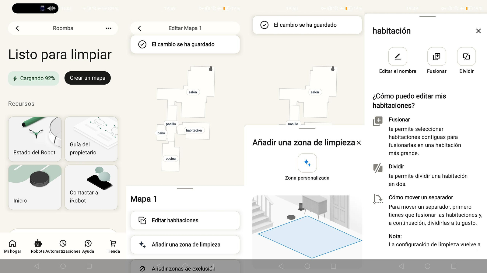Open the Inicio resource card

[35, 187]
